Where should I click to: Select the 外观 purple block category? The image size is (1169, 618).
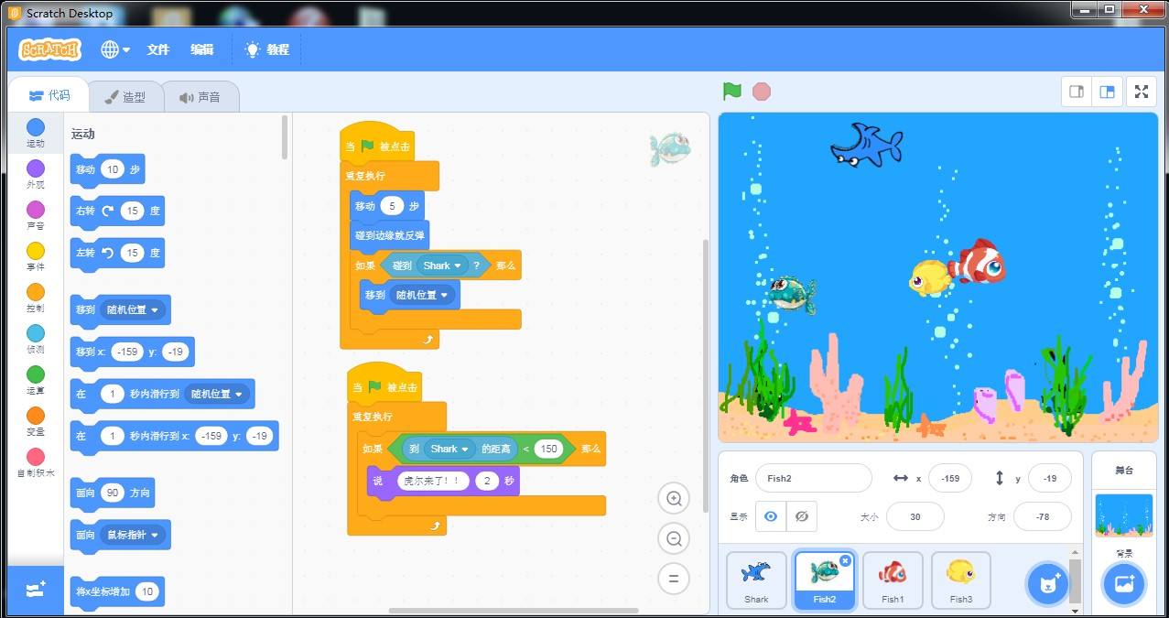[35, 175]
